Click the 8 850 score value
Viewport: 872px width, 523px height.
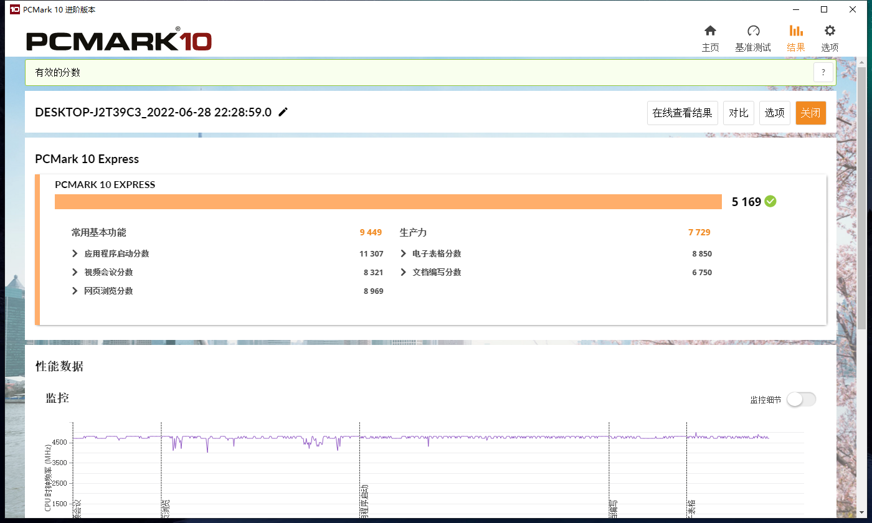pos(702,254)
